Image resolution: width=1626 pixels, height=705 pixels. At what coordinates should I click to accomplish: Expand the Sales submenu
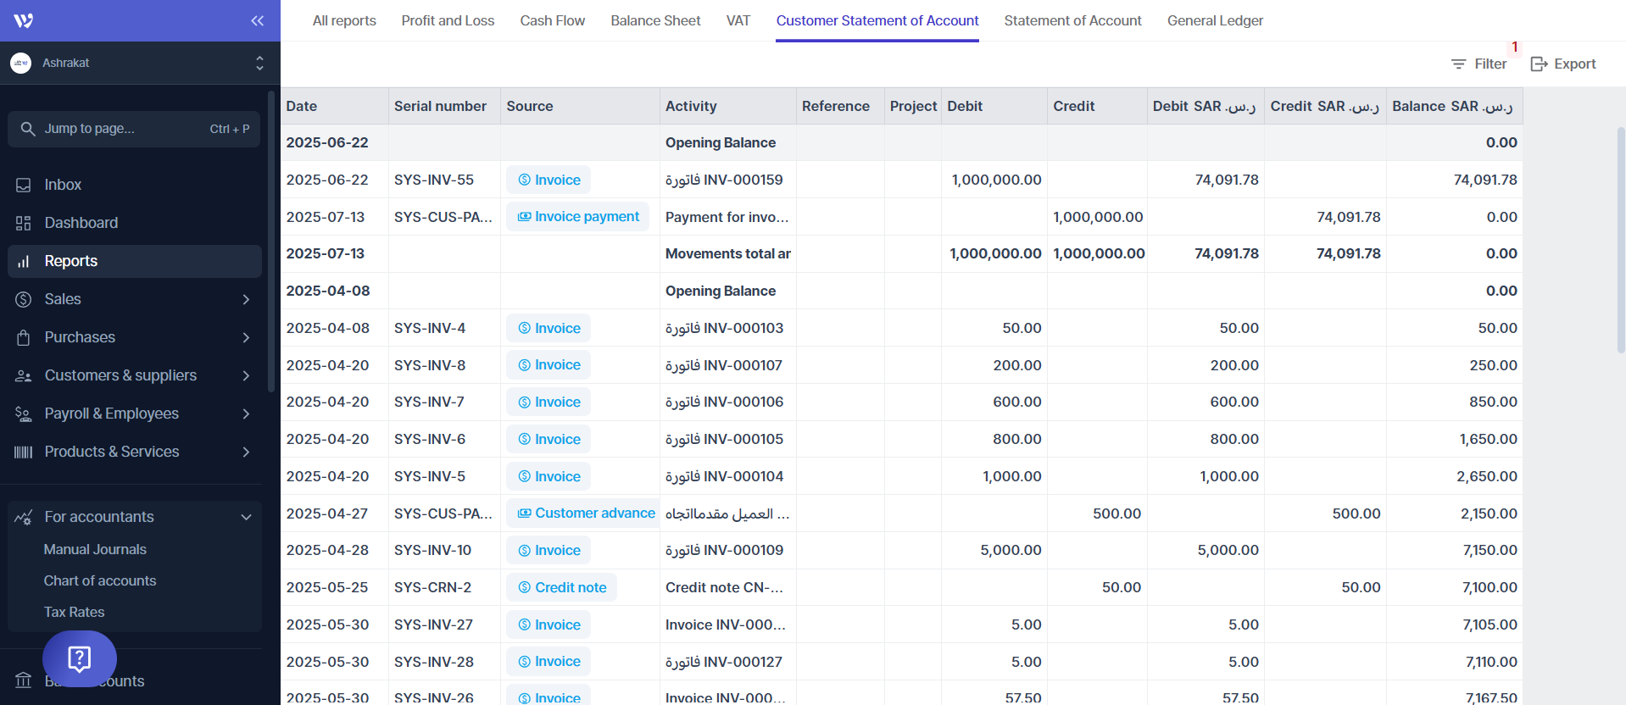[x=246, y=299]
